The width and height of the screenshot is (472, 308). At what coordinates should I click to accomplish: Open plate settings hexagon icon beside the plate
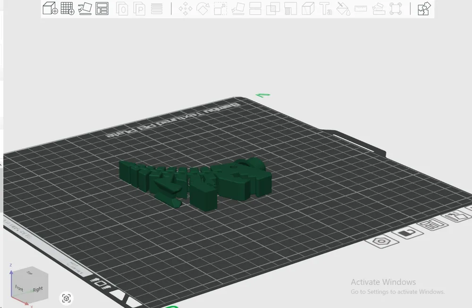[382, 241]
